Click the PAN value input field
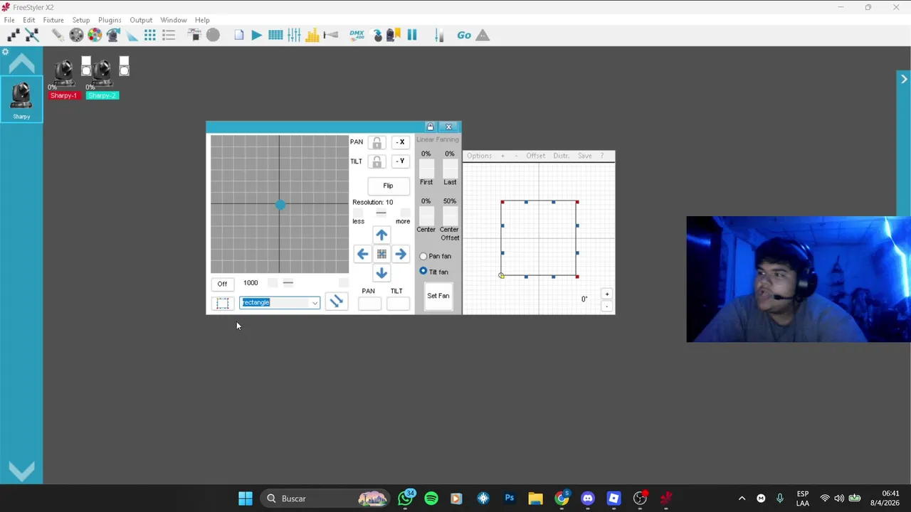The image size is (911, 512). [x=369, y=304]
